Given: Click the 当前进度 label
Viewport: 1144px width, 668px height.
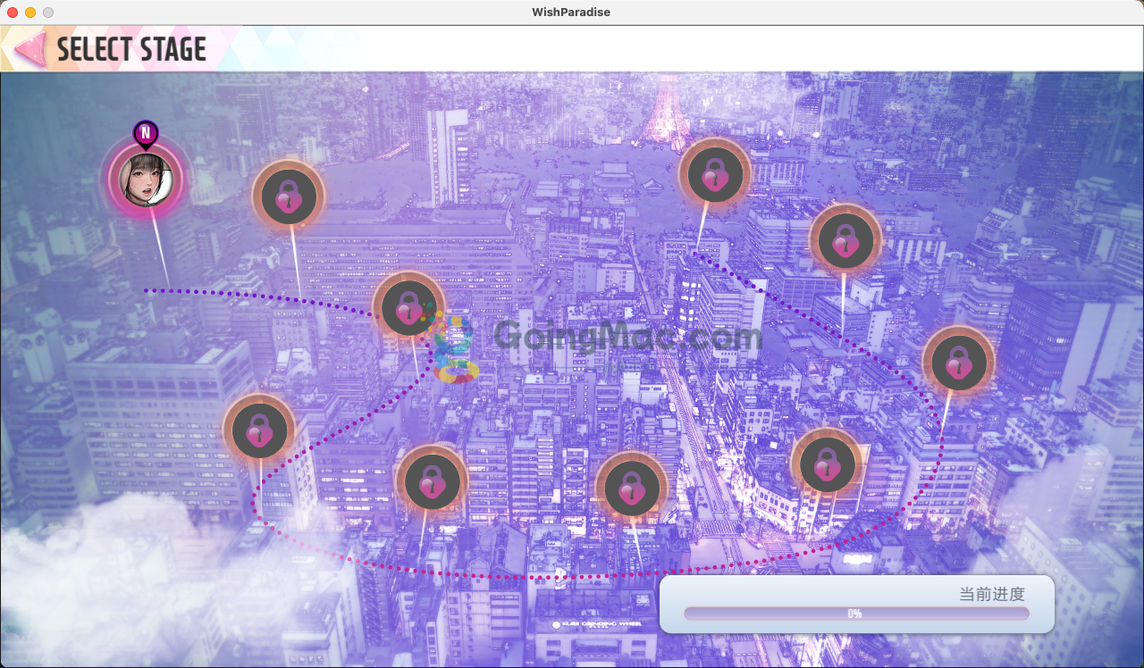Looking at the screenshot, I should [x=992, y=594].
